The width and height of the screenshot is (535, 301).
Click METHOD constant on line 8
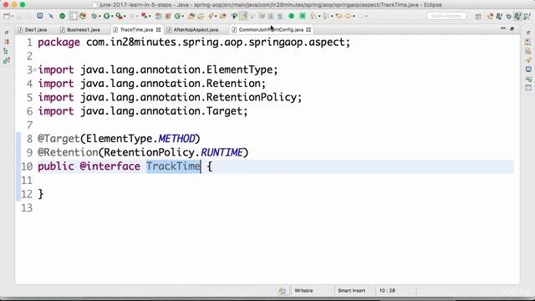176,139
